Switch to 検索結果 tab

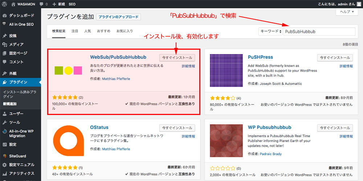click(59, 31)
